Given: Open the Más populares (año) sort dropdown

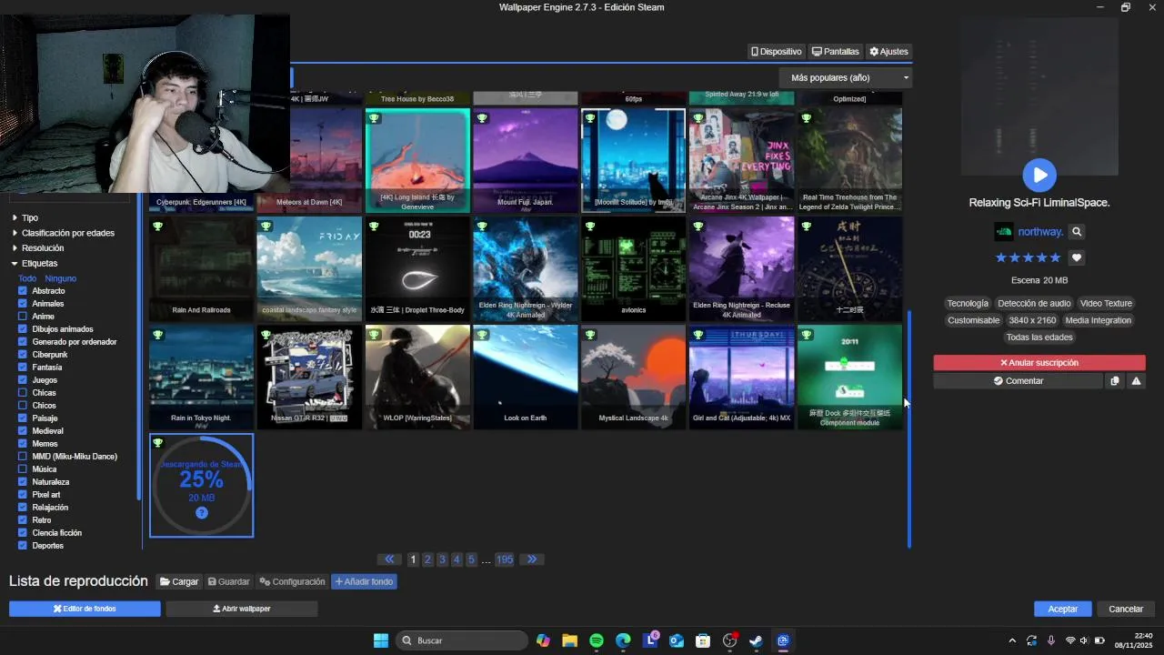Looking at the screenshot, I should click(845, 78).
